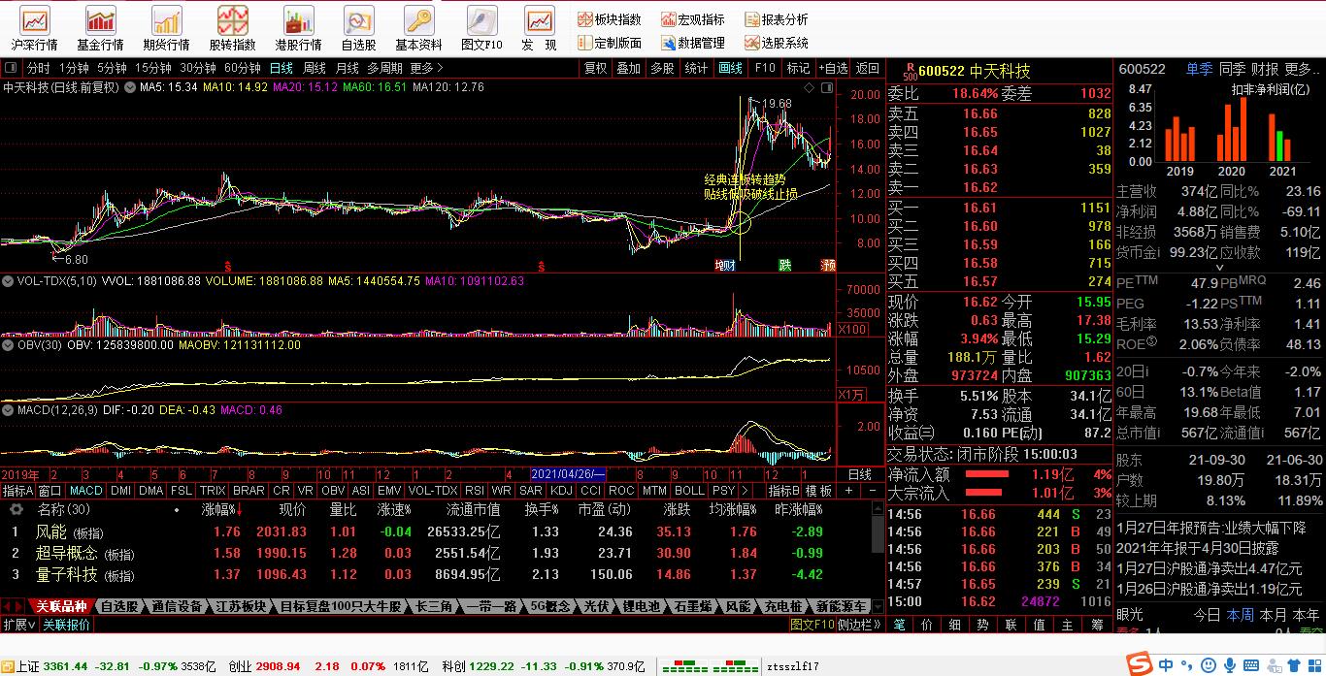Select the KDJ indicator

click(561, 491)
